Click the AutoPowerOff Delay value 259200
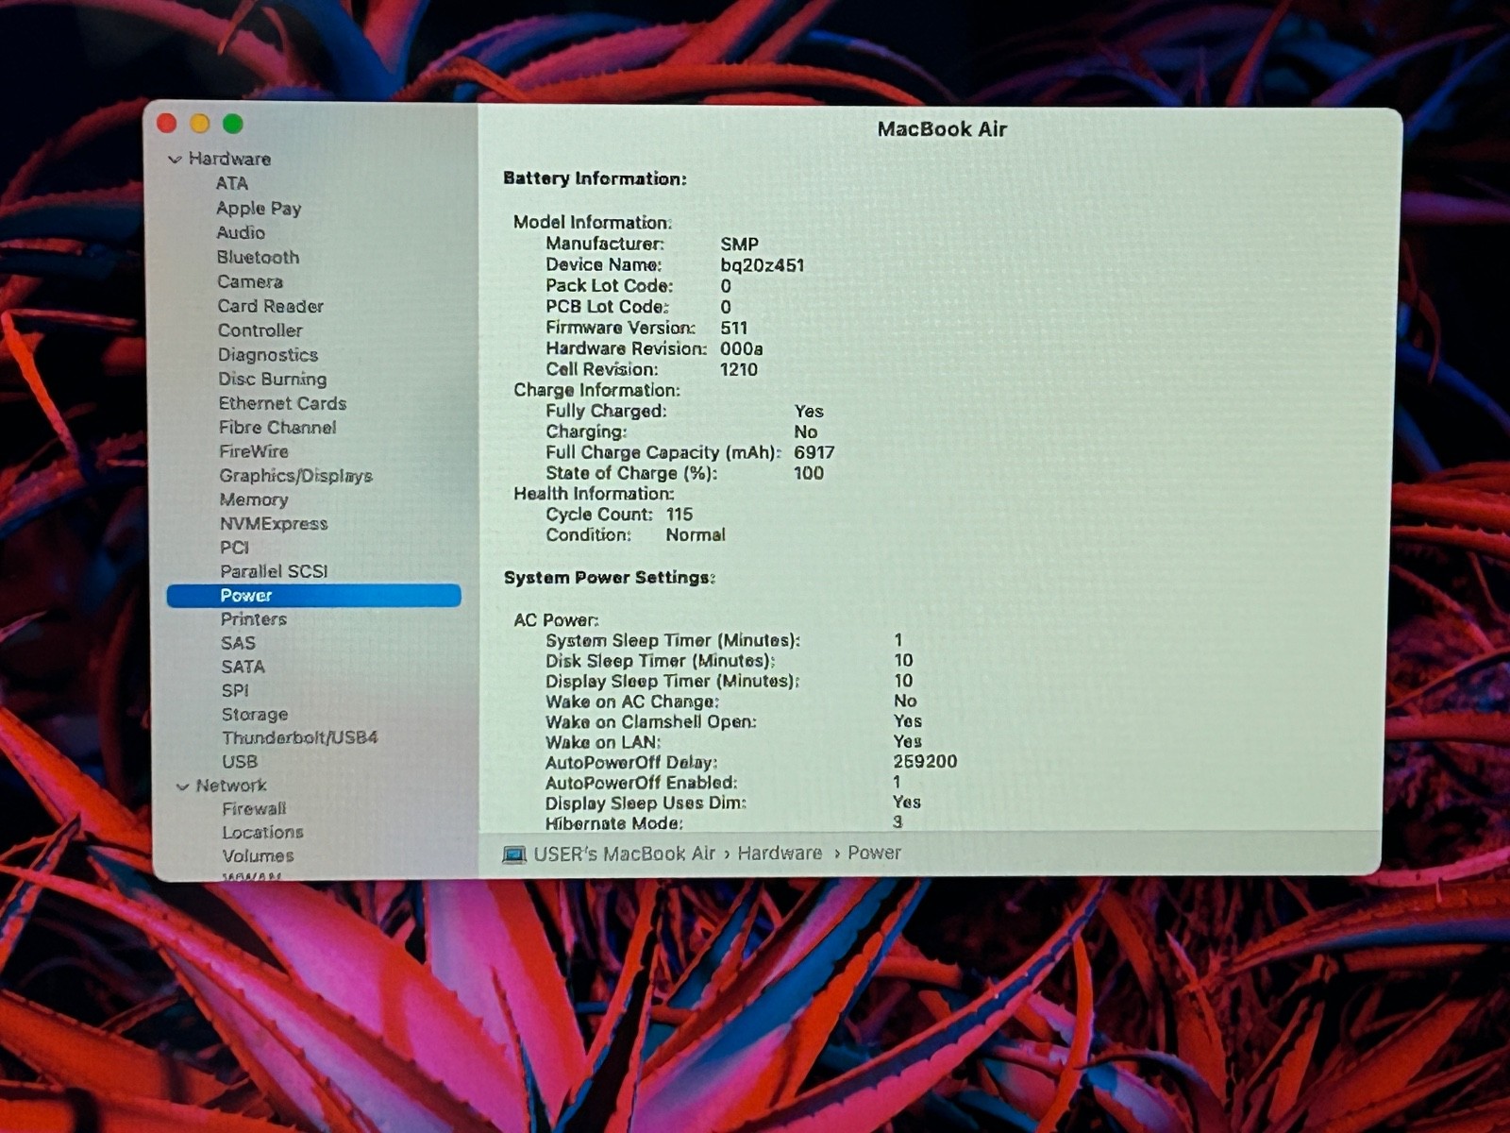The height and width of the screenshot is (1133, 1510). (925, 762)
